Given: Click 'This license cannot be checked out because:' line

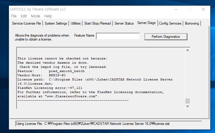Looking at the screenshot, I should 62,59.
